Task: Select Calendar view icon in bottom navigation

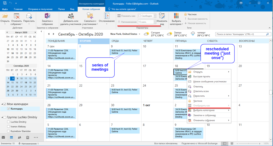Action: 11,137
